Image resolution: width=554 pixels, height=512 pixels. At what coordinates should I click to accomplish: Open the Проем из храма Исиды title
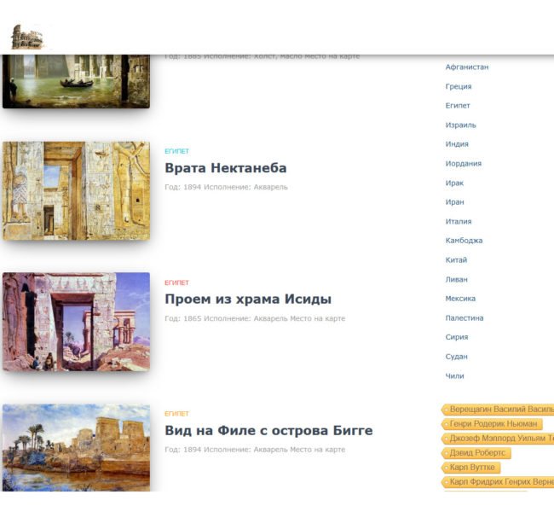click(248, 299)
